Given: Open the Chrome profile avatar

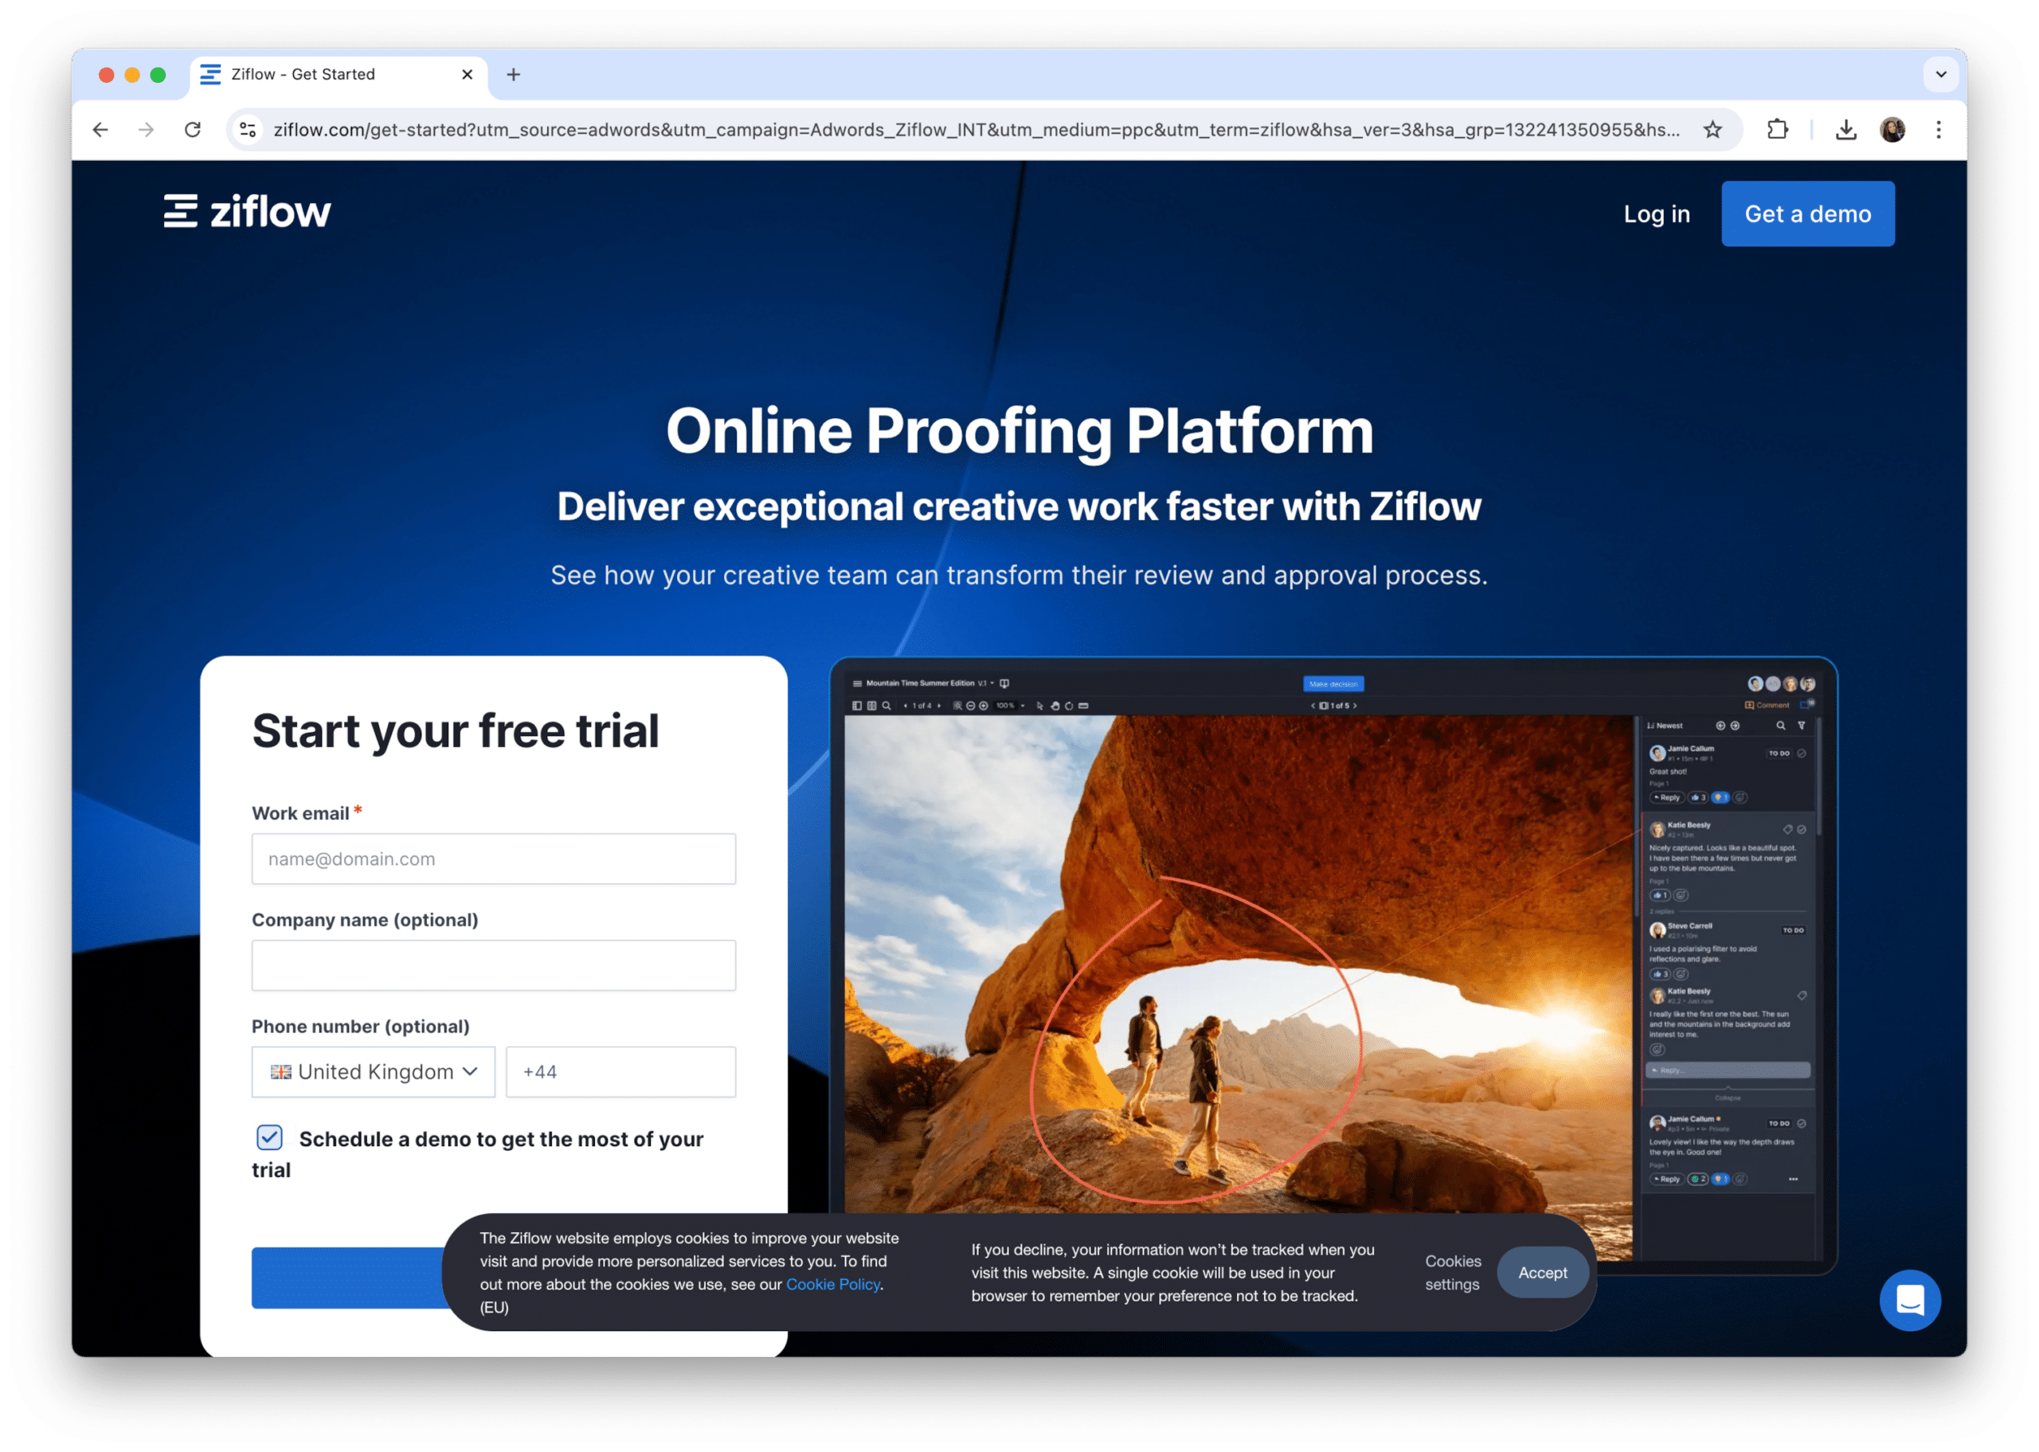Looking at the screenshot, I should (x=1892, y=130).
